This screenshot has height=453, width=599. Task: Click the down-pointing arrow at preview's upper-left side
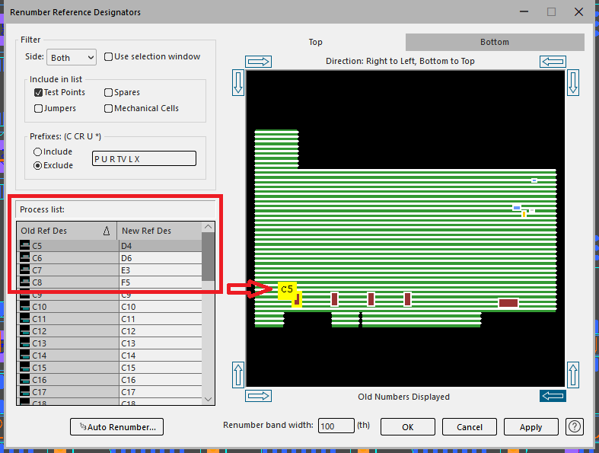[x=237, y=82]
